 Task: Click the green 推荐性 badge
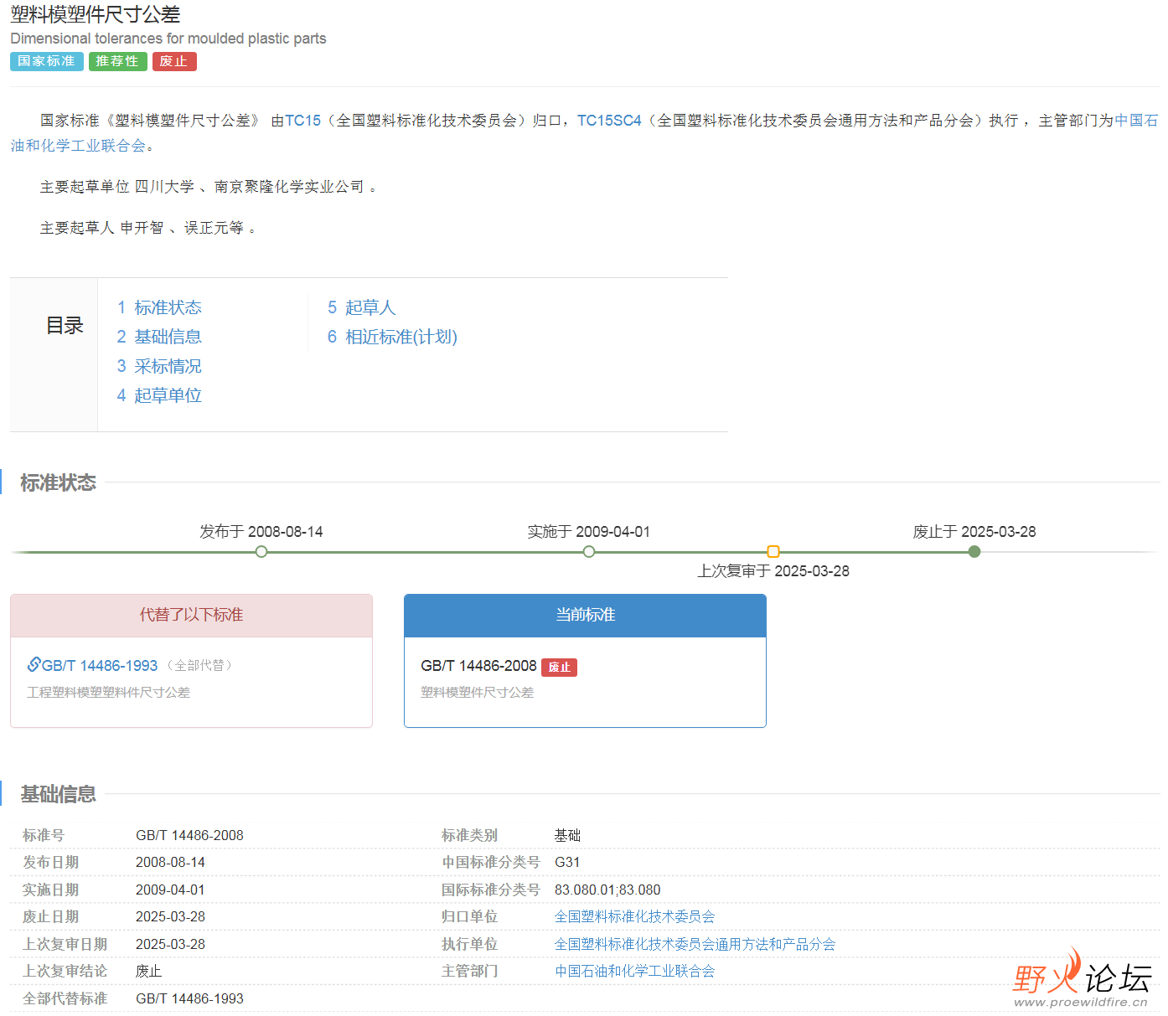tap(117, 61)
